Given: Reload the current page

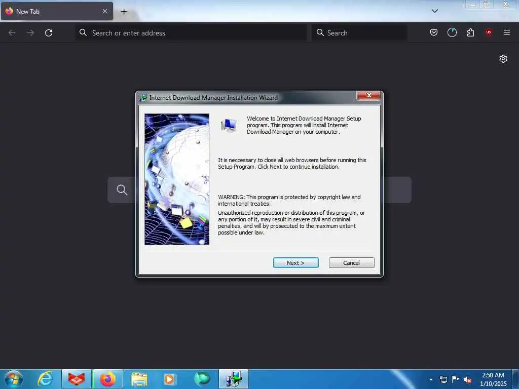Looking at the screenshot, I should (x=49, y=33).
